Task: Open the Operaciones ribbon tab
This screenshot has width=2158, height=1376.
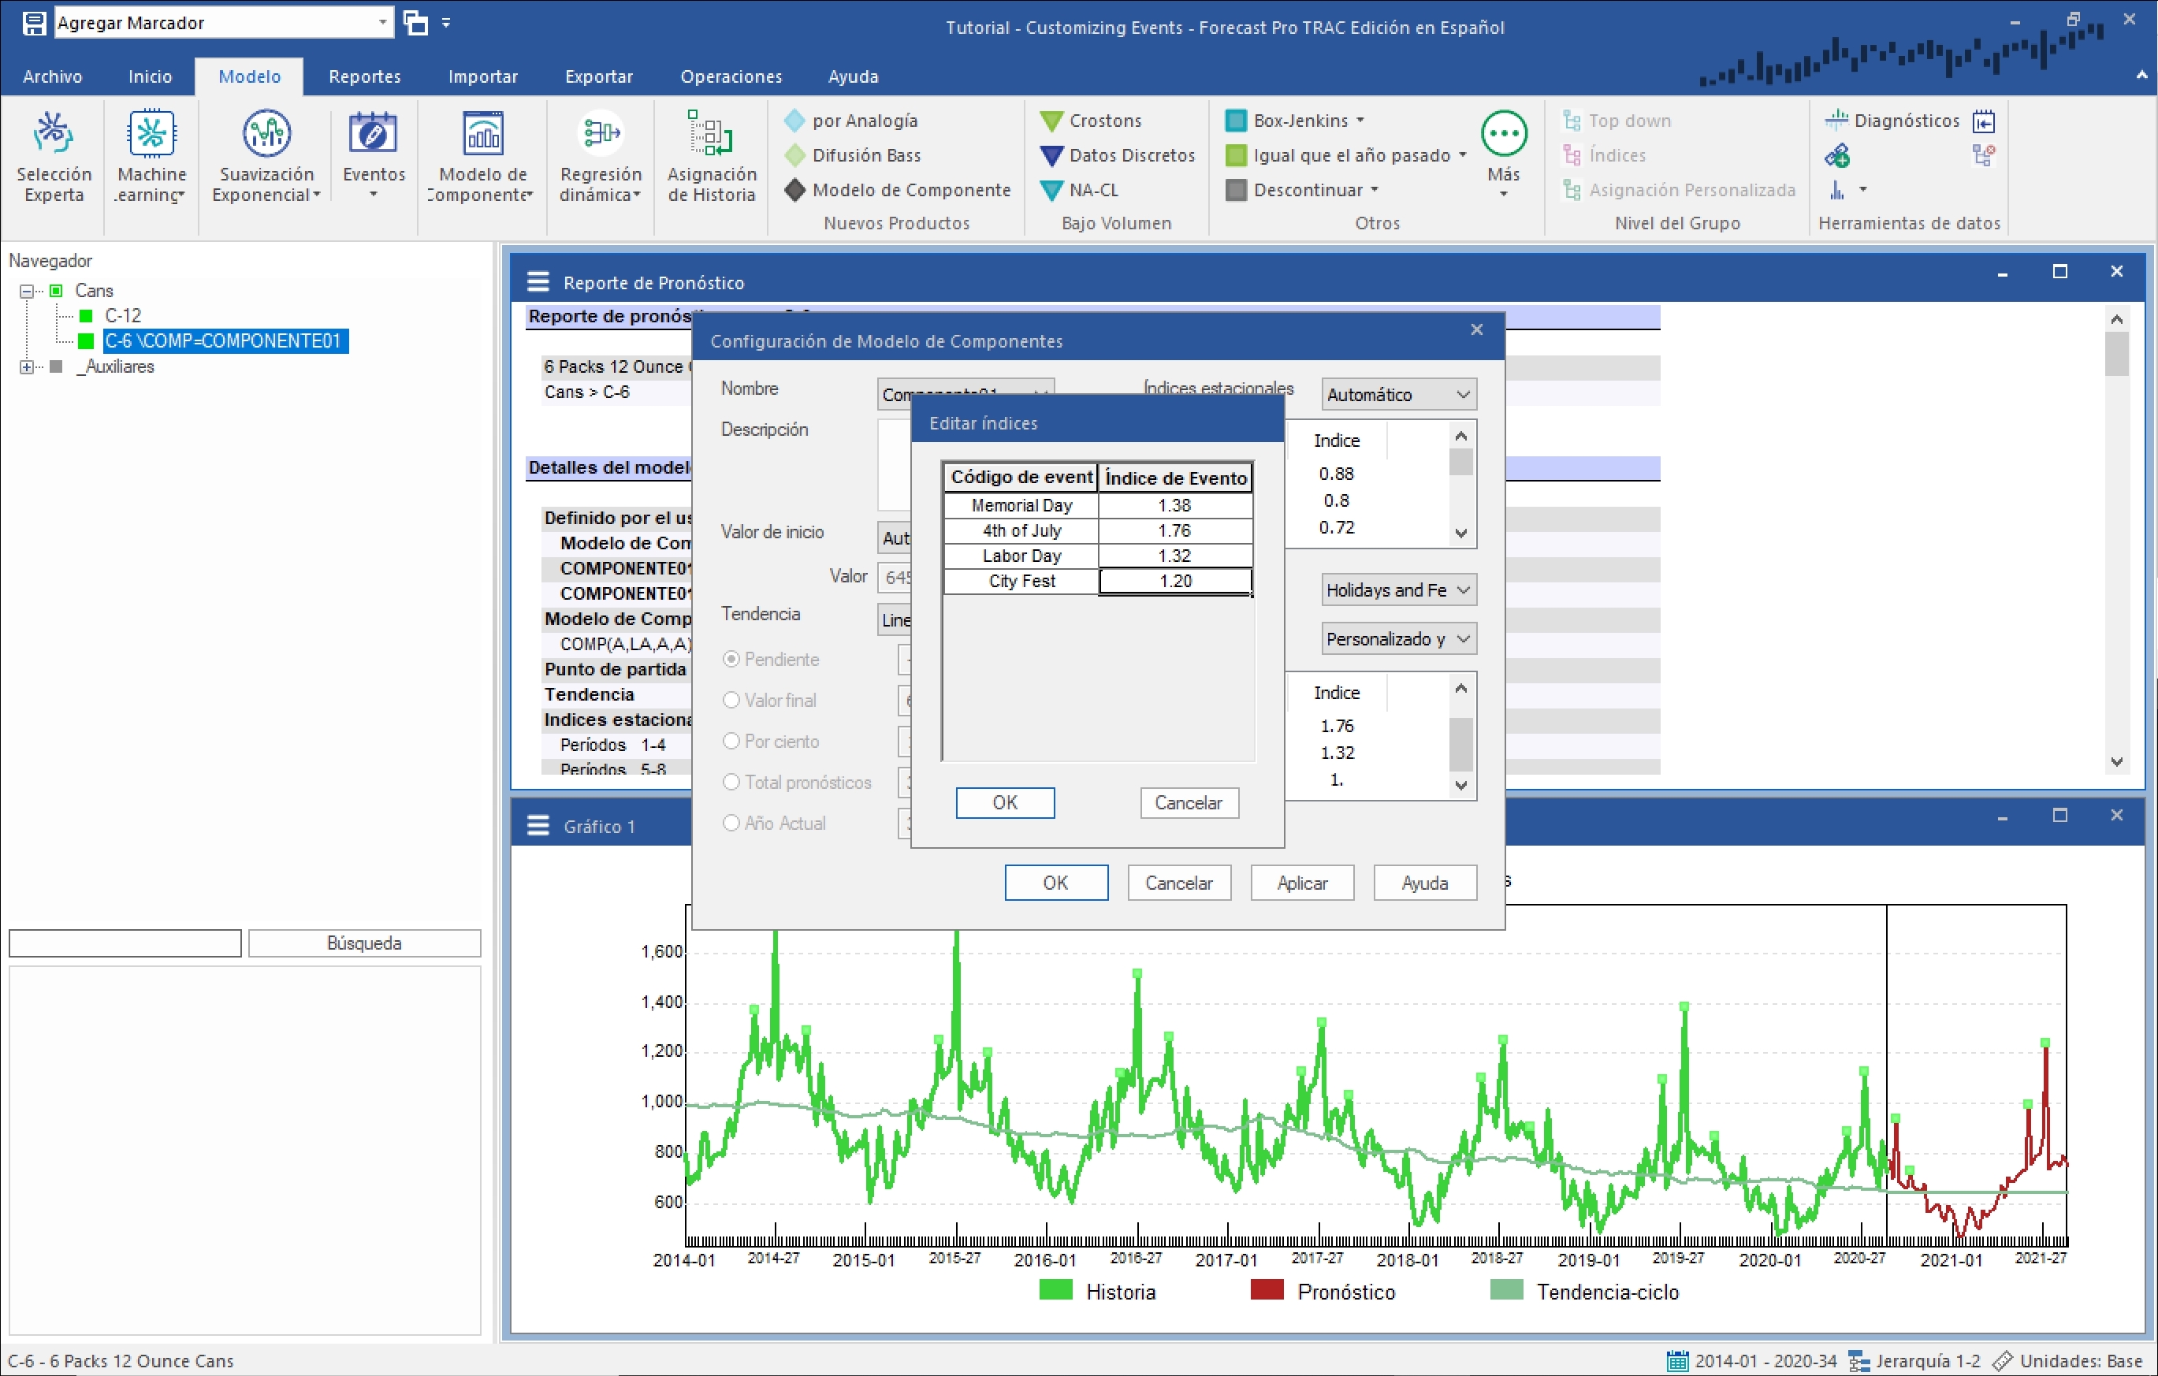Action: coord(731,76)
